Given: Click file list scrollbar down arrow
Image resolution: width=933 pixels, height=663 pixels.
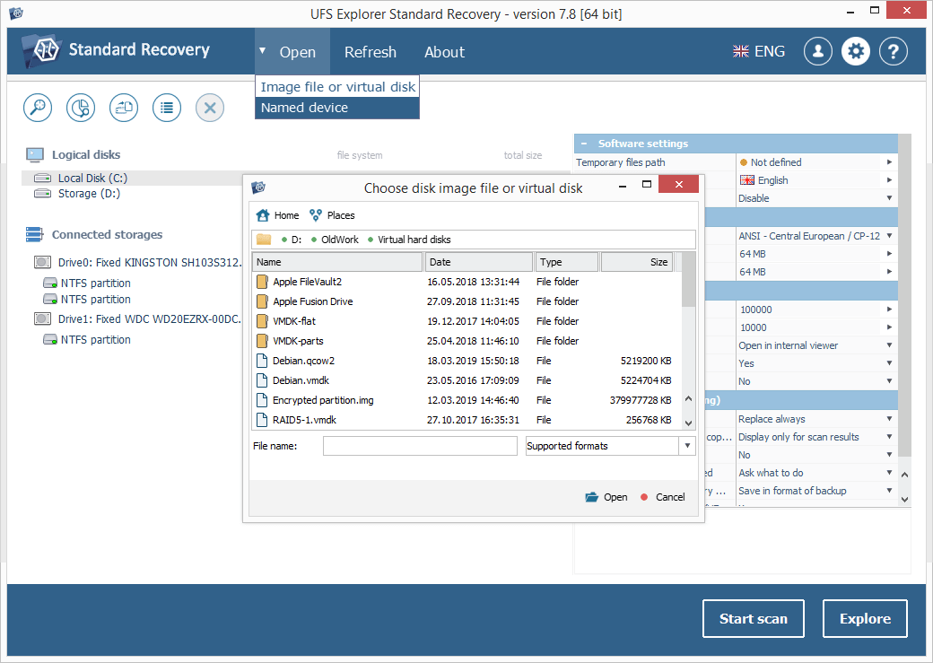Looking at the screenshot, I should (x=688, y=423).
